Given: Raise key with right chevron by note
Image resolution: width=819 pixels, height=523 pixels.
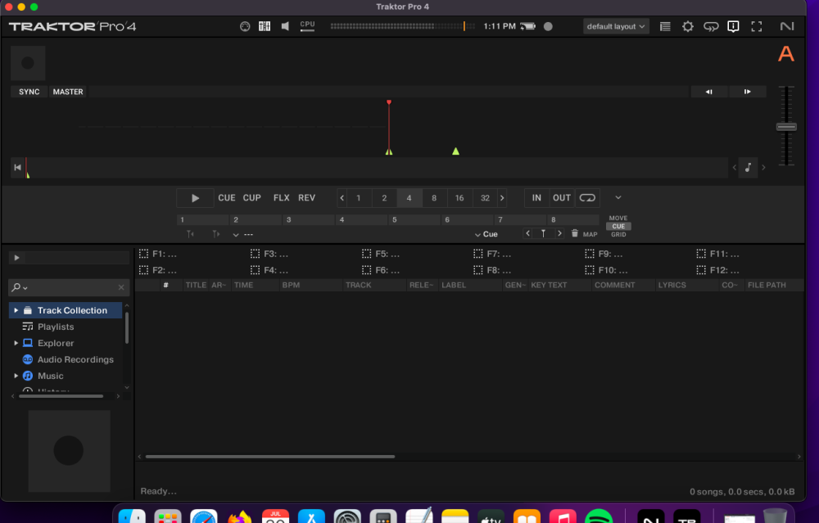Looking at the screenshot, I should (763, 168).
